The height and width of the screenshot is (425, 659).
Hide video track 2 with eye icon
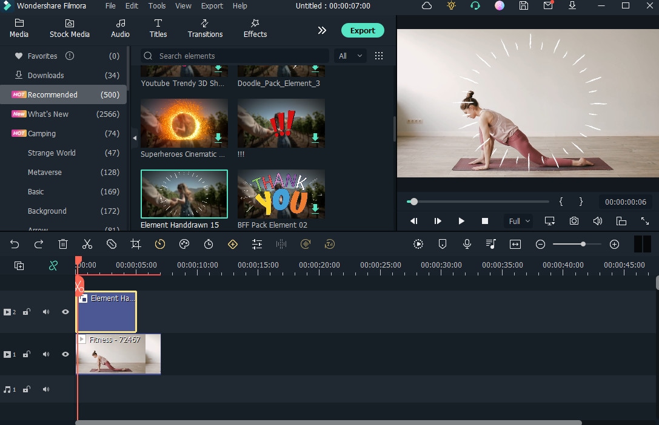click(x=65, y=312)
